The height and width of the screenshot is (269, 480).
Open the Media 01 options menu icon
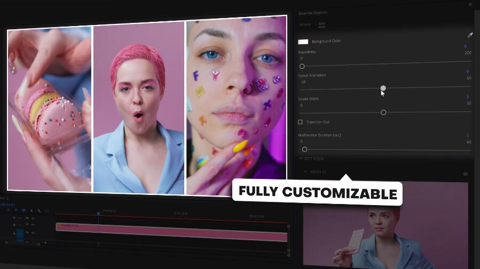click(x=465, y=174)
